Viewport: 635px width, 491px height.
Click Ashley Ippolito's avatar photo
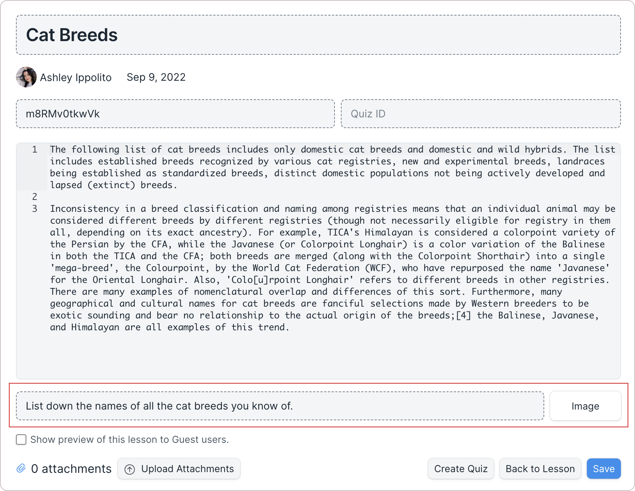26,77
